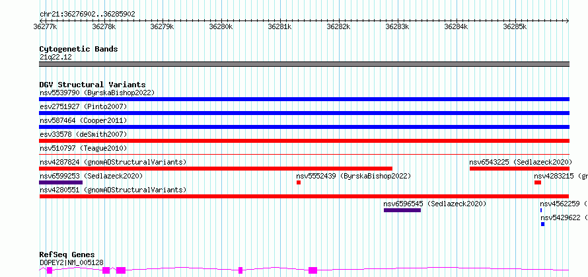Image resolution: width=588 pixels, height=277 pixels.
Task: Open the nsv5552439 (ByrskaBishop2022) label
Action: tap(353, 176)
